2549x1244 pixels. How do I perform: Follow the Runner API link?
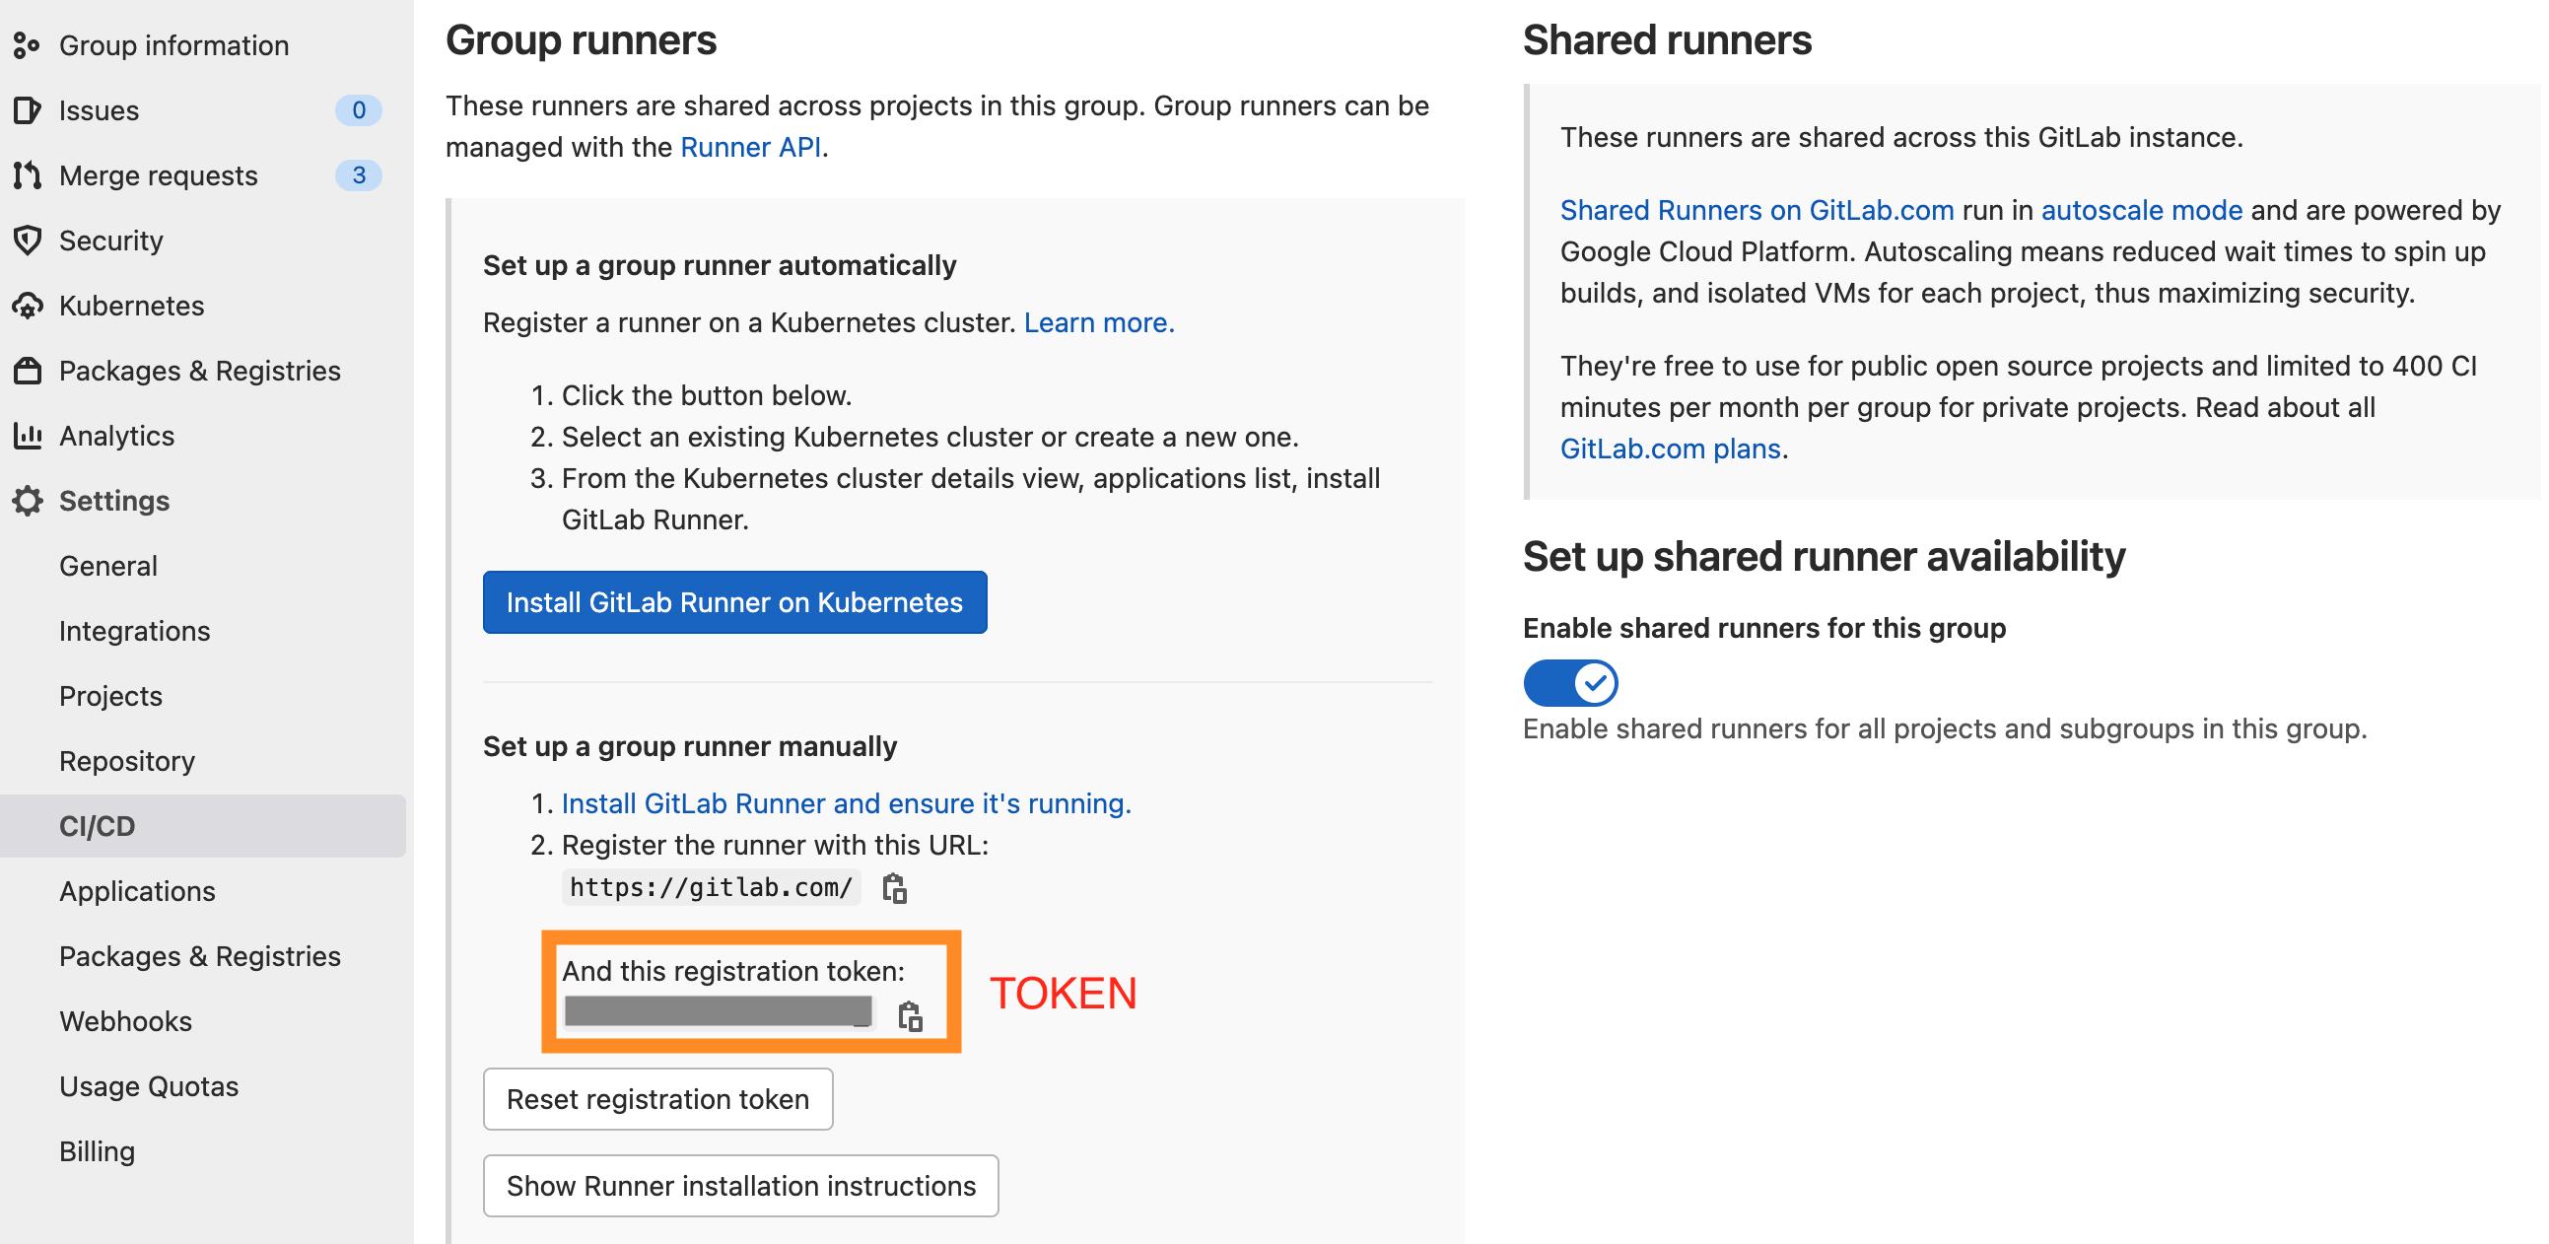pos(750,148)
